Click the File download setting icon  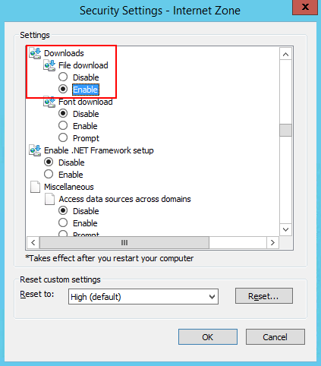(x=49, y=65)
